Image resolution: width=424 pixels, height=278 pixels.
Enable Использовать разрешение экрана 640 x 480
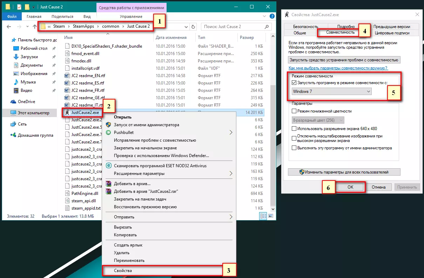pos(294,129)
